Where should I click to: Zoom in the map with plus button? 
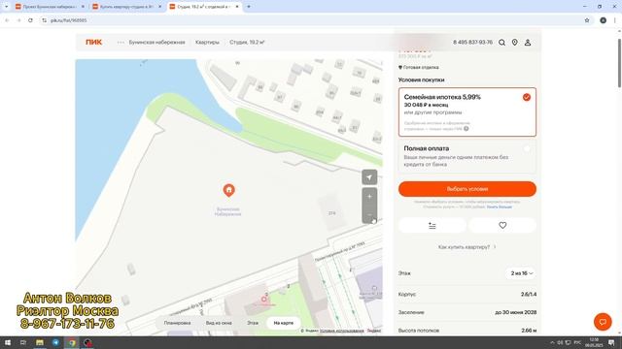(x=369, y=196)
